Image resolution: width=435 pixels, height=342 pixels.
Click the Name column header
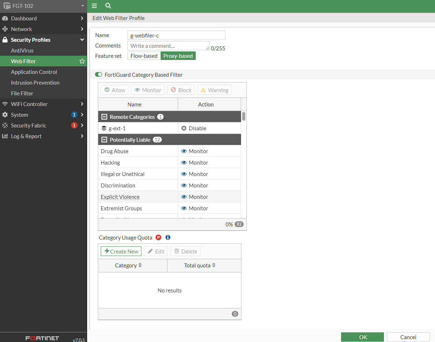pos(138,104)
